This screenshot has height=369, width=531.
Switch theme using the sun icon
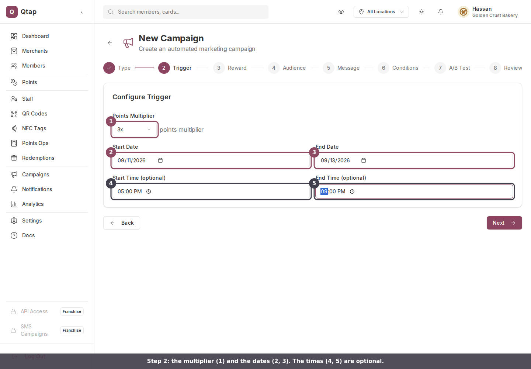pos(421,12)
